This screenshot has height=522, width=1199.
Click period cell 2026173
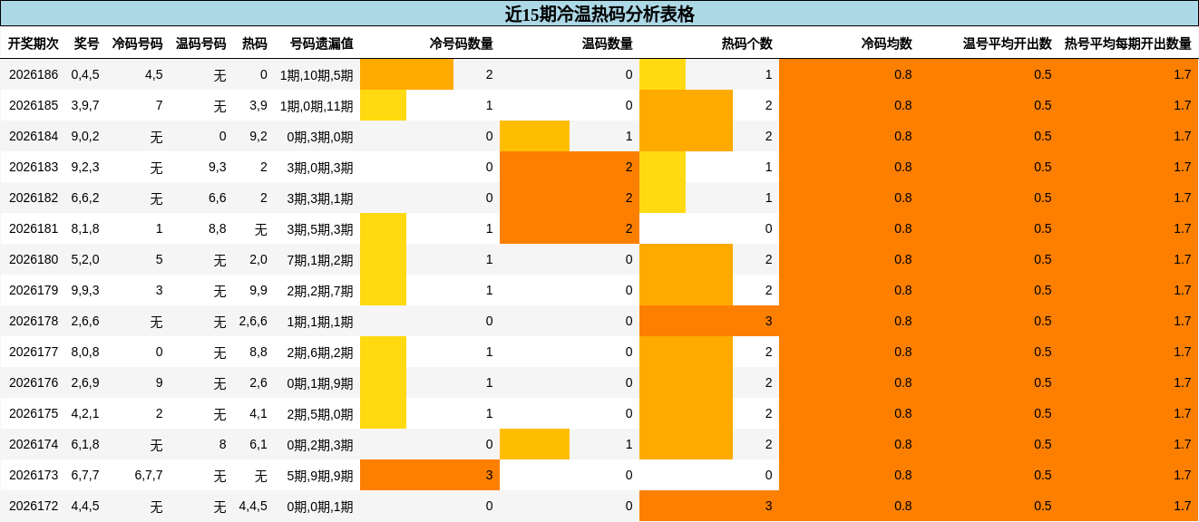pos(34,475)
